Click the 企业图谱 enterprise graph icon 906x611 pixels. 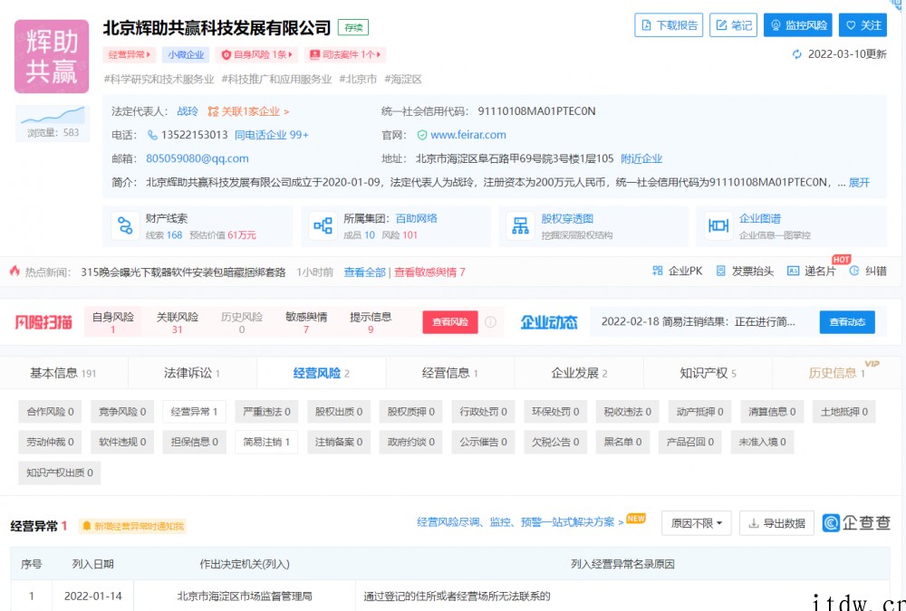pyautogui.click(x=718, y=225)
